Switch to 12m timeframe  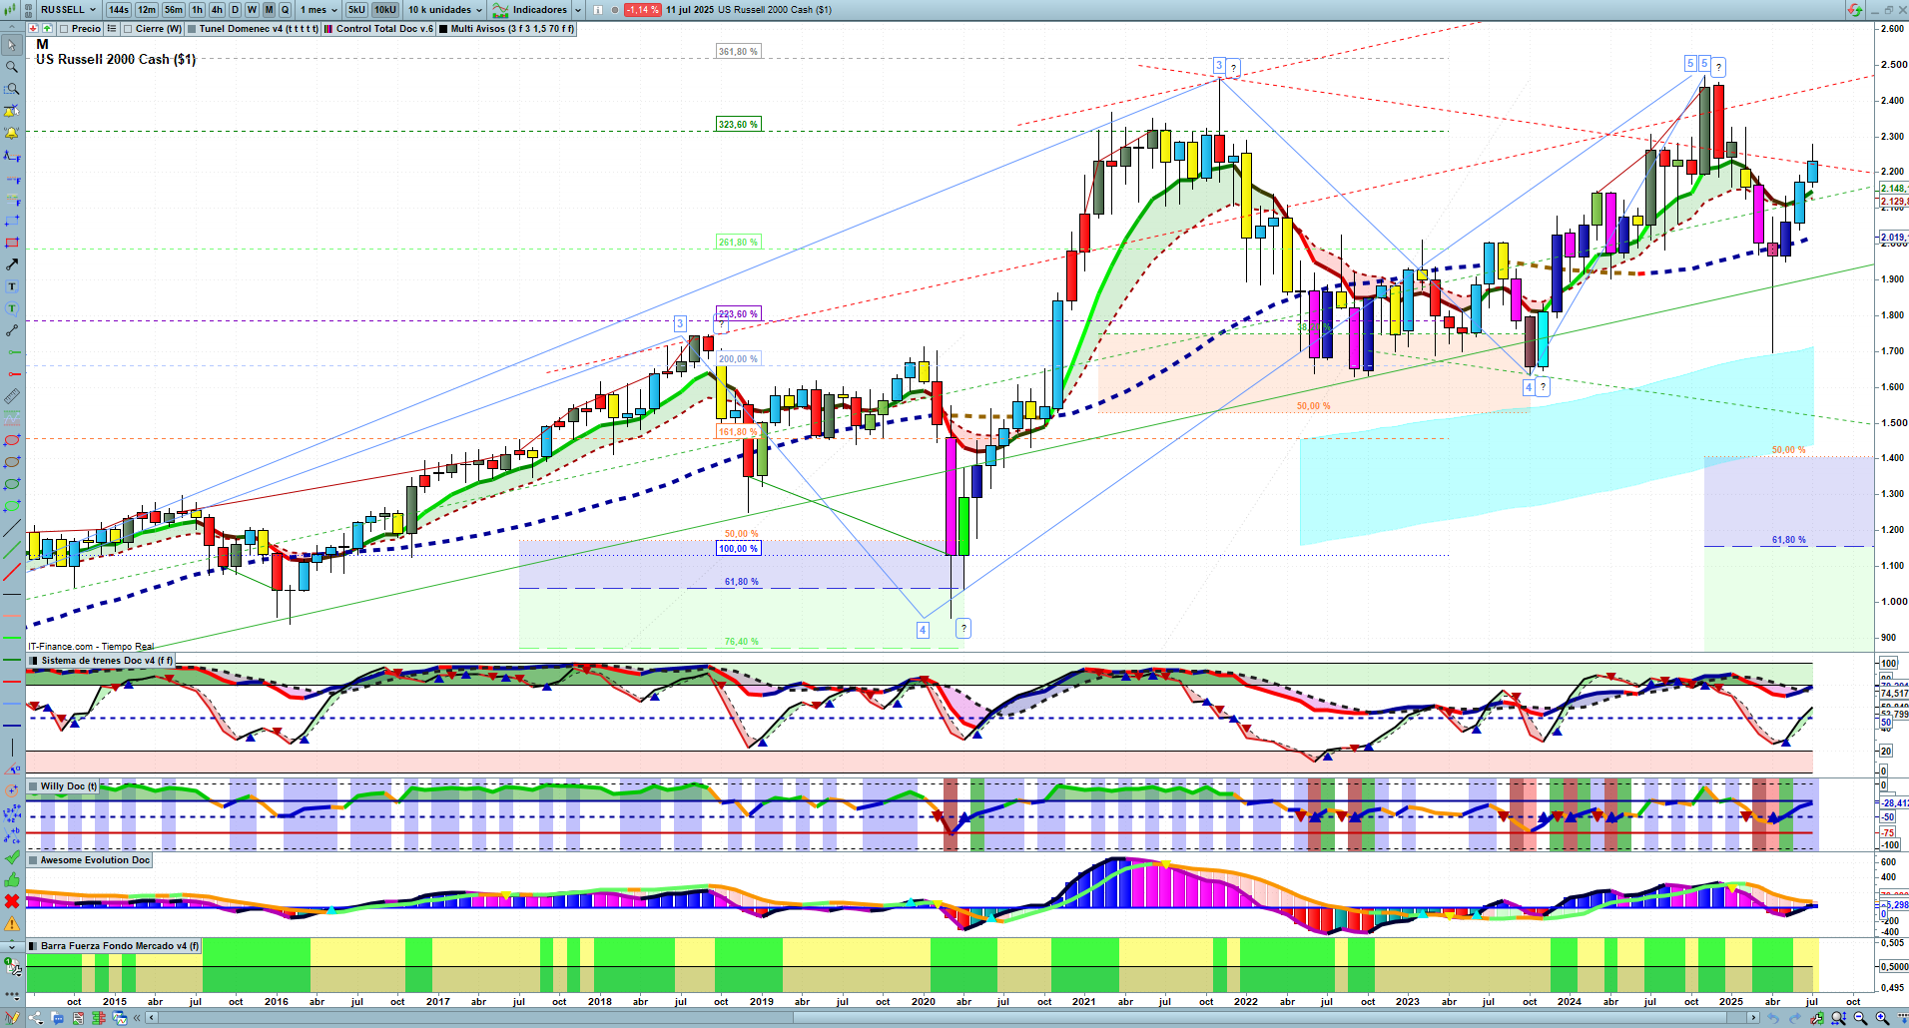click(x=147, y=10)
